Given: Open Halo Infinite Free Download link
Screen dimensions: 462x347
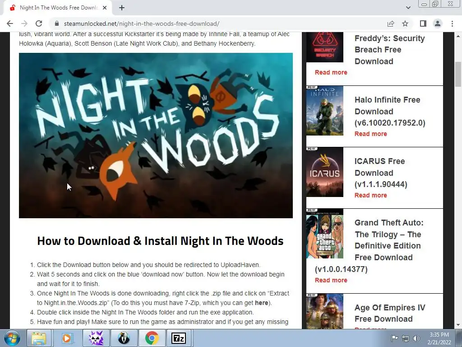Looking at the screenshot, I should (390, 111).
